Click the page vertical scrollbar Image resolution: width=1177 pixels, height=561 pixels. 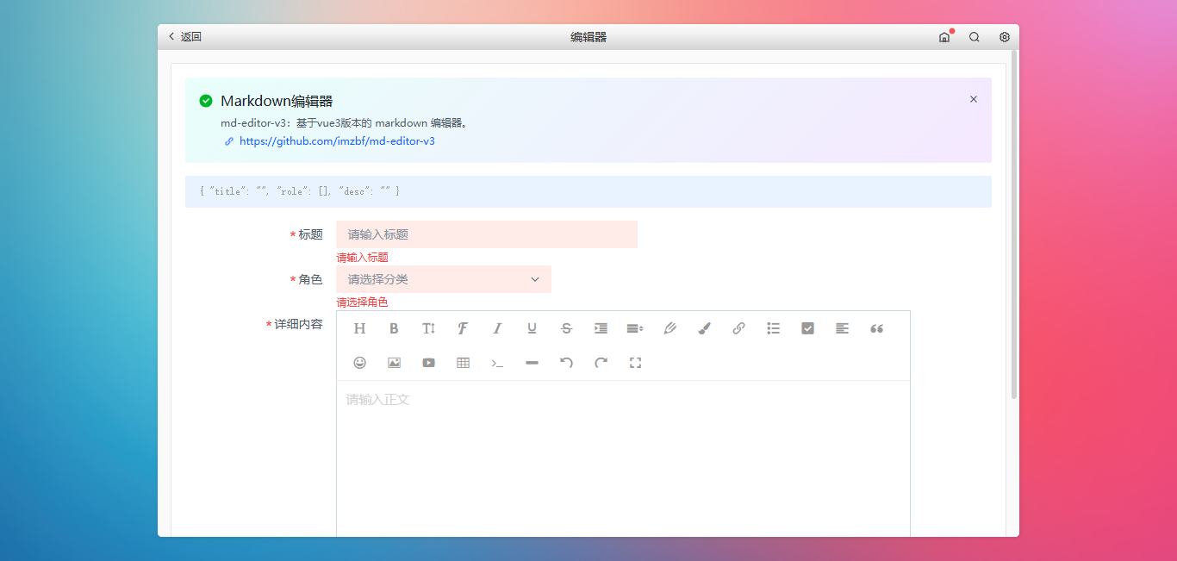(x=1014, y=224)
